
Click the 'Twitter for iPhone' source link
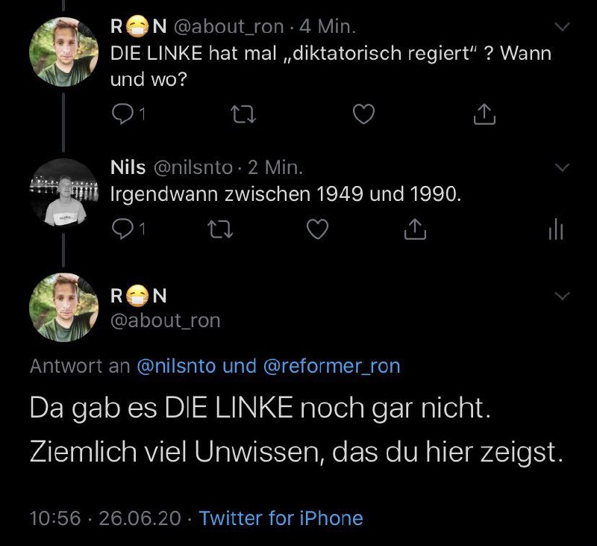[281, 518]
